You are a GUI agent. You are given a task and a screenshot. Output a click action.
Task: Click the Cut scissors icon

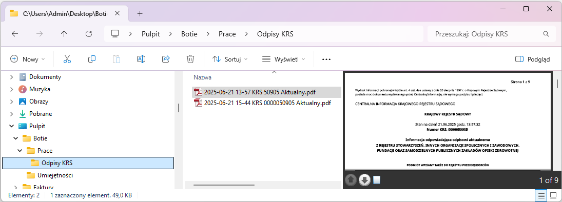67,59
